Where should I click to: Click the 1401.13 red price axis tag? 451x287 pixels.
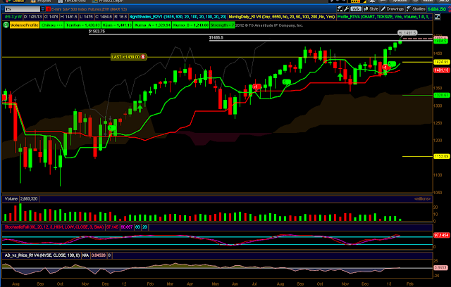[441, 70]
